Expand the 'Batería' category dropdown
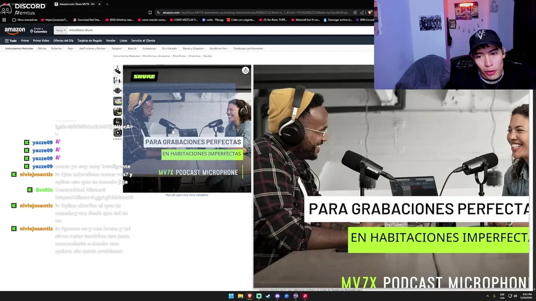Viewport: 536px width, 301px height. tap(133, 48)
